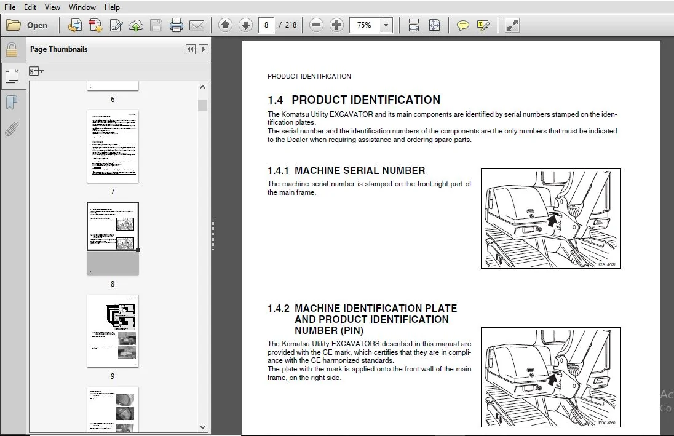Image resolution: width=674 pixels, height=436 pixels.
Task: Click the cloud upload icon
Action: [136, 26]
